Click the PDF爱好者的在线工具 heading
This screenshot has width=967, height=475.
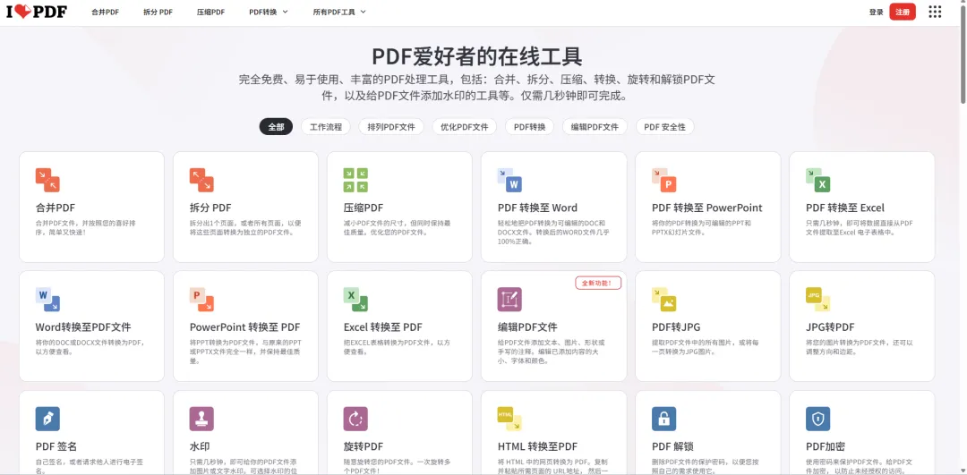[476, 56]
